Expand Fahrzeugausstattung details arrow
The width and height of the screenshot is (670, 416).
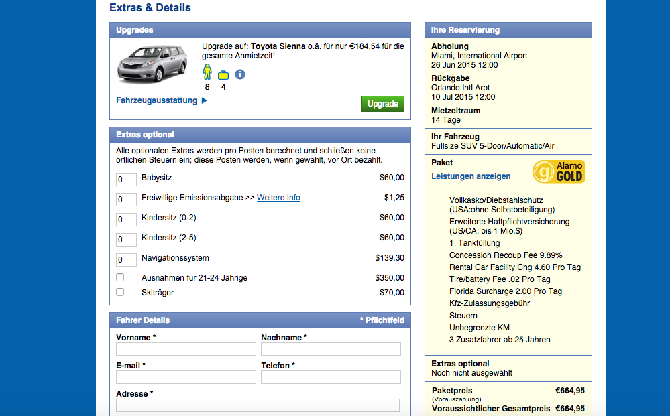tap(205, 100)
